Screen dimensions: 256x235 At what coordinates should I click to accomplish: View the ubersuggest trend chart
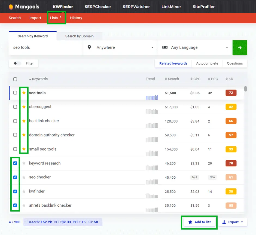point(152,111)
